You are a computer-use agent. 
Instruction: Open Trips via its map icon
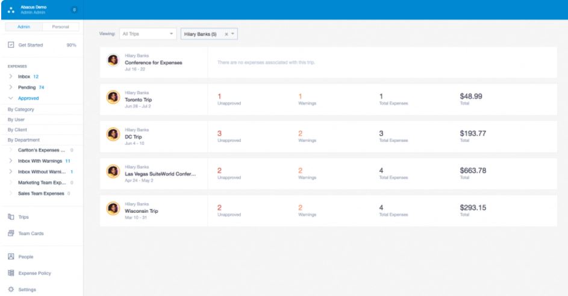(11, 217)
